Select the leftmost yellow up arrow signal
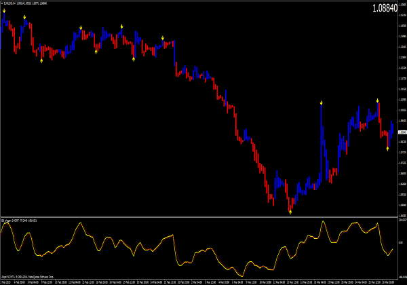This screenshot has width=407, height=285. (41, 60)
